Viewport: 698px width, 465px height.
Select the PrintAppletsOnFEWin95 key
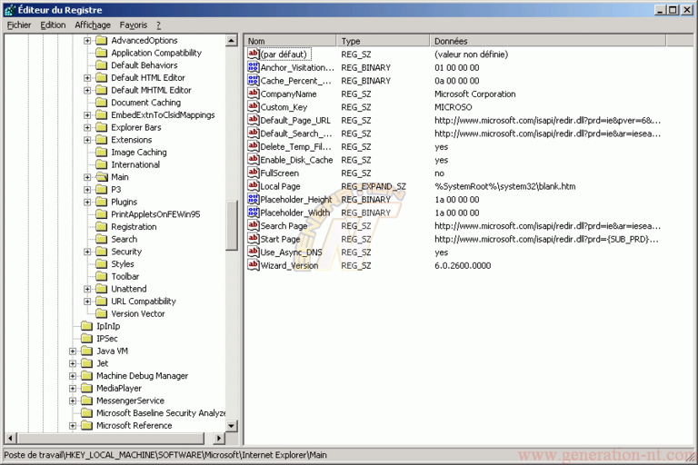click(155, 214)
